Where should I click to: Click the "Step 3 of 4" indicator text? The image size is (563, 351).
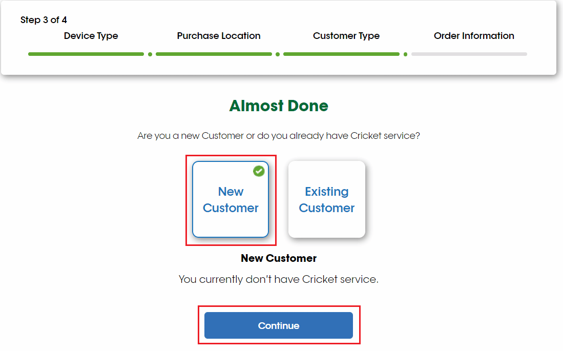tap(44, 20)
